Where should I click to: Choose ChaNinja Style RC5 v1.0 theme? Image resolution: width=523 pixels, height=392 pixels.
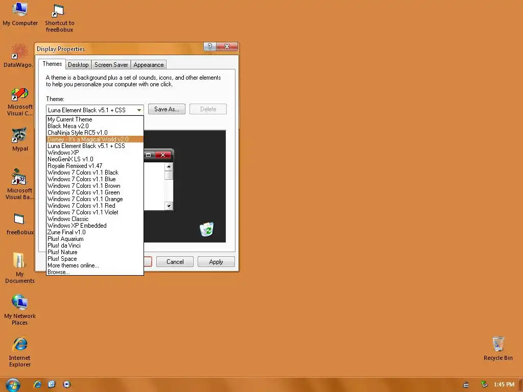(x=94, y=133)
